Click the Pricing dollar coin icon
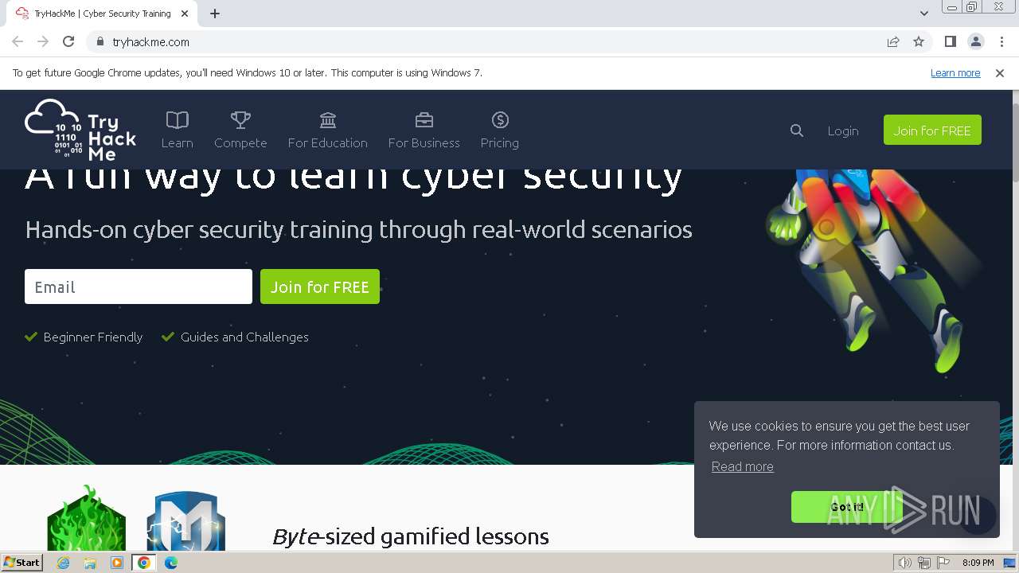This screenshot has height=573, width=1019. [x=500, y=120]
